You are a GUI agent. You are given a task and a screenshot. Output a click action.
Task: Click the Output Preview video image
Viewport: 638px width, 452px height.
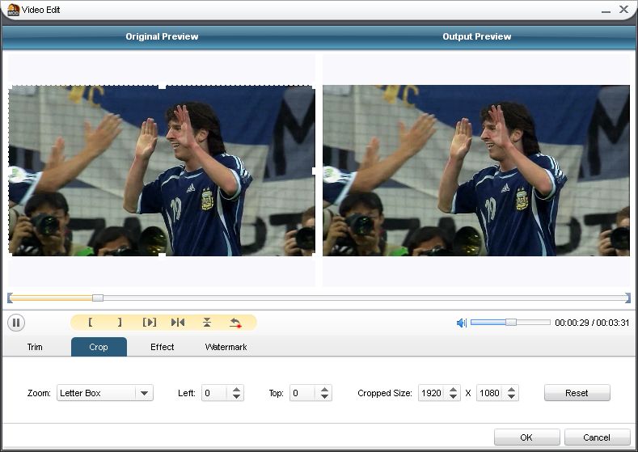[x=476, y=171]
